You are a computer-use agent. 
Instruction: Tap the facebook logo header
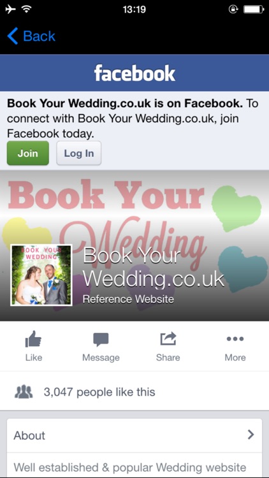tap(134, 73)
